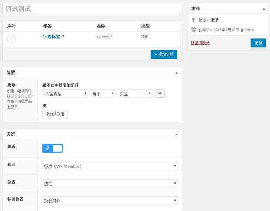This screenshot has height=211, width=270.
Task: Click the '更新' button
Action: coord(258,43)
